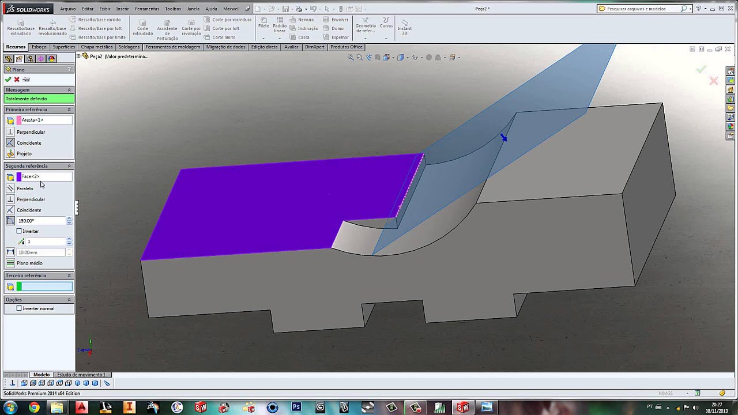Enable the Inverter checkbox
738x415 pixels.
(19, 231)
